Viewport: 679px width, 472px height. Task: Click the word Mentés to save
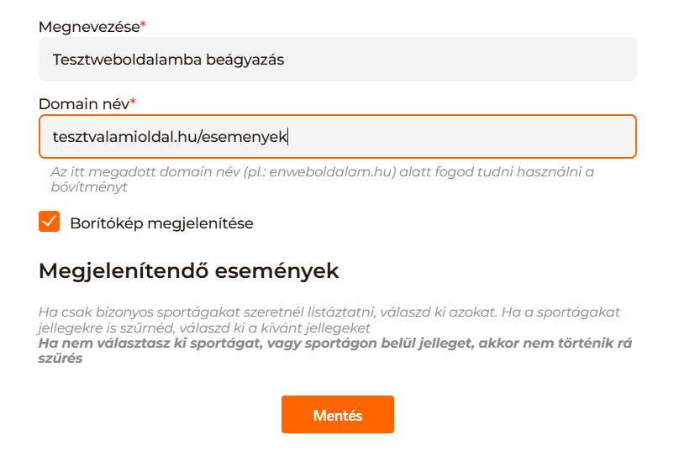pyautogui.click(x=337, y=415)
